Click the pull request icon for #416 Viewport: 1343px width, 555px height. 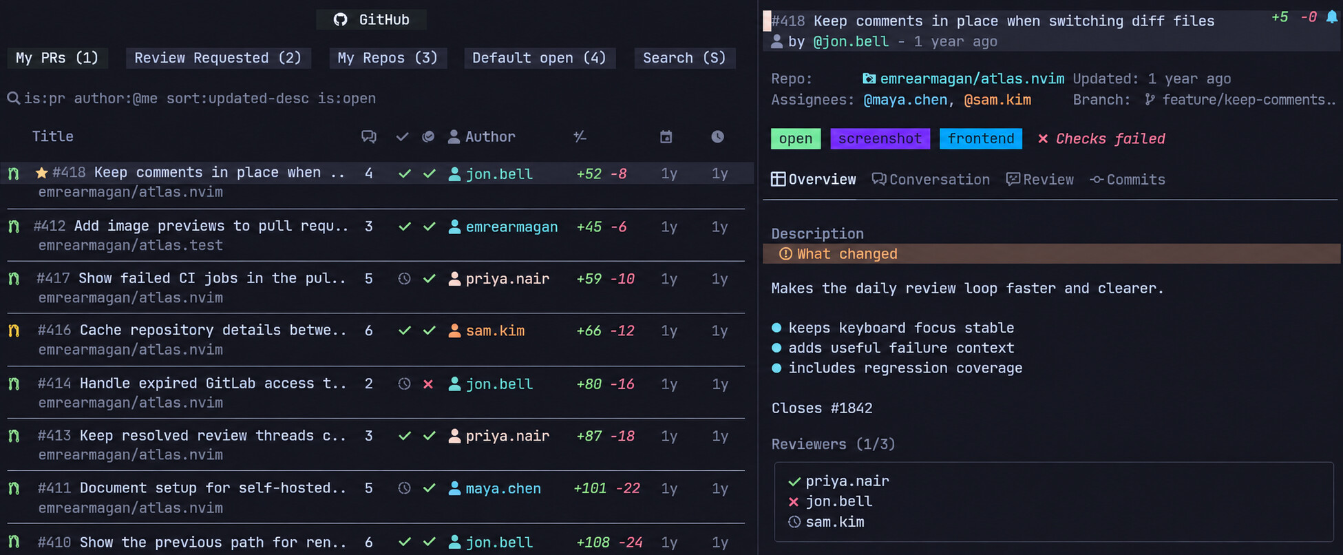13,331
